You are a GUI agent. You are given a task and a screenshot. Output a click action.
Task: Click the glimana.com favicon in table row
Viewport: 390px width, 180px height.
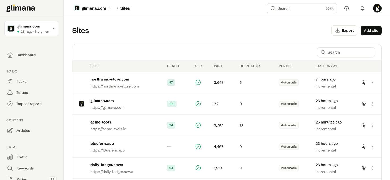tap(81, 104)
